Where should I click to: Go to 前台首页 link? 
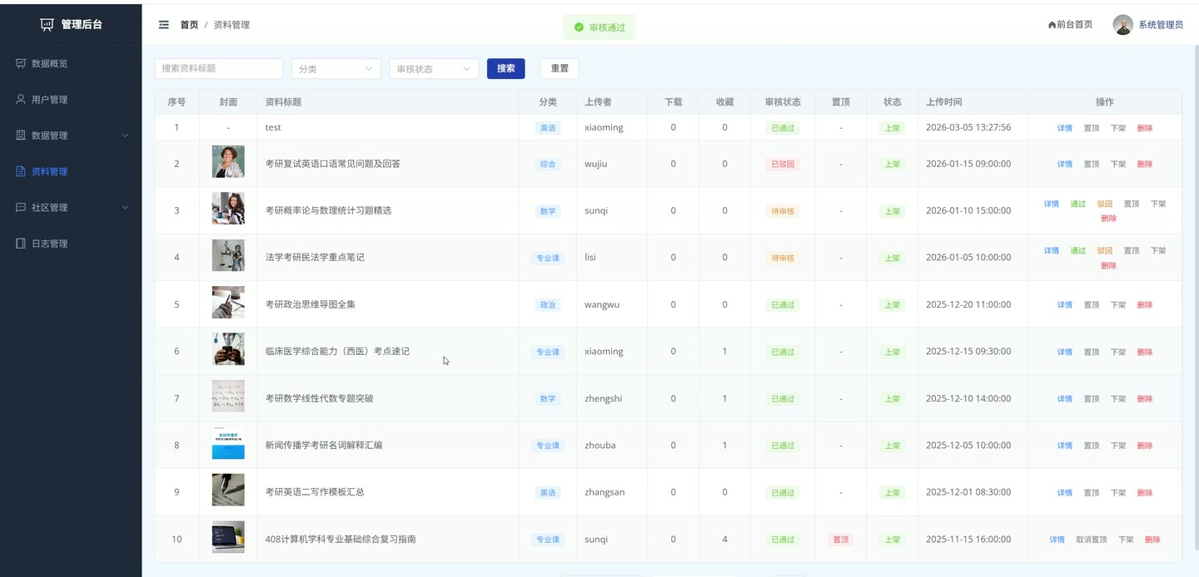[1071, 25]
